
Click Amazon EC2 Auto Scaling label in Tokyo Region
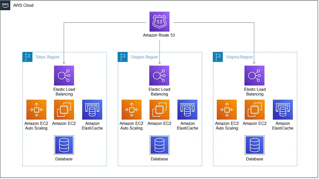[x=36, y=126]
